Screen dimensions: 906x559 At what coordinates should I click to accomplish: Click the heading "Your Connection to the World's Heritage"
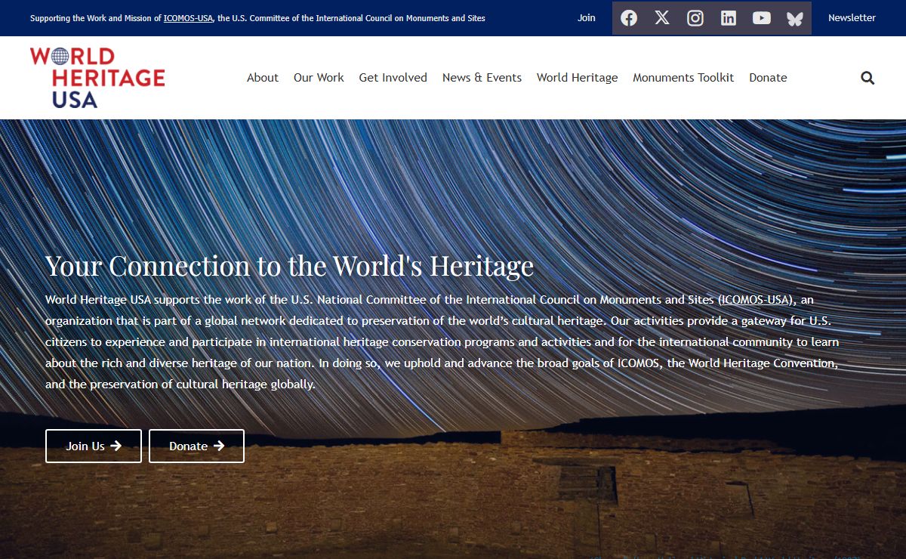[x=289, y=266]
